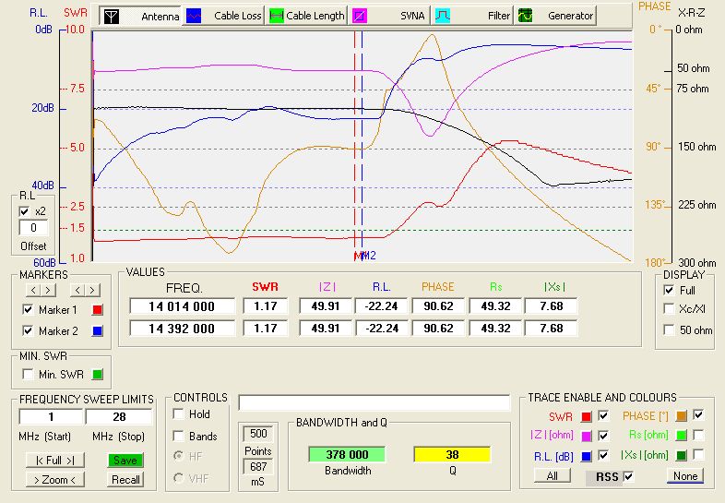This screenshot has height=503, width=725.
Task: Click the Zoom sweep button
Action: (x=56, y=479)
